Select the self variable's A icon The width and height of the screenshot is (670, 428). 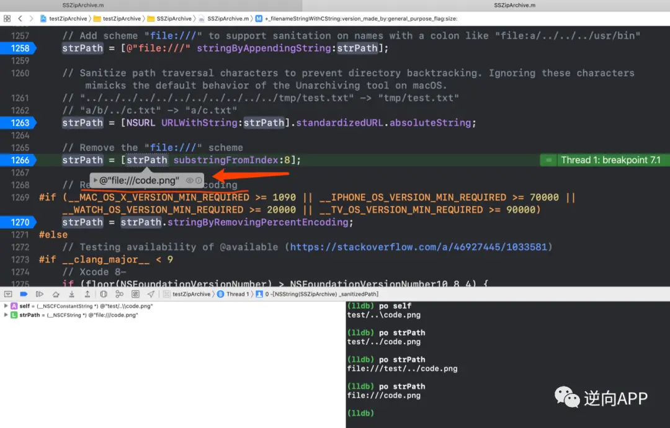(14, 306)
